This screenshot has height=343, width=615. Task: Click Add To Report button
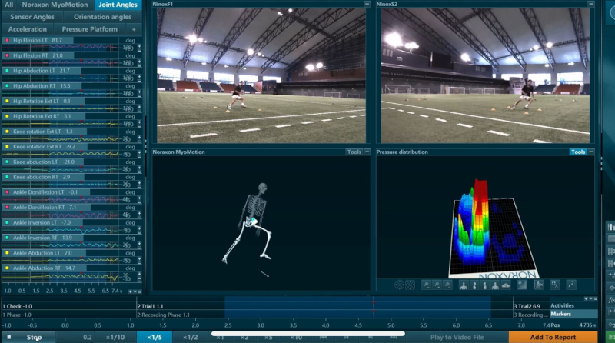click(553, 337)
